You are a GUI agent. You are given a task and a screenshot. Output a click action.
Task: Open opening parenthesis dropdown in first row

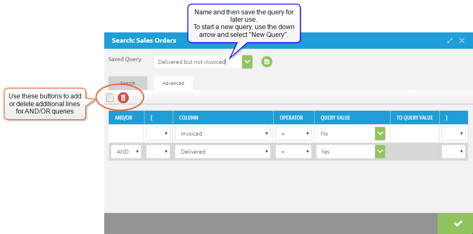click(x=158, y=134)
